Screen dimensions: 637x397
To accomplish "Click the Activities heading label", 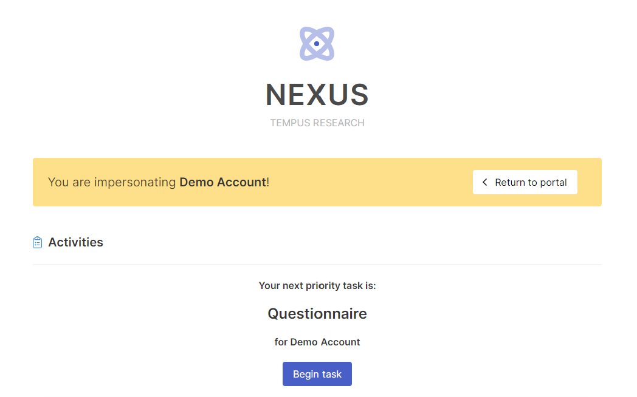I will 75,242.
